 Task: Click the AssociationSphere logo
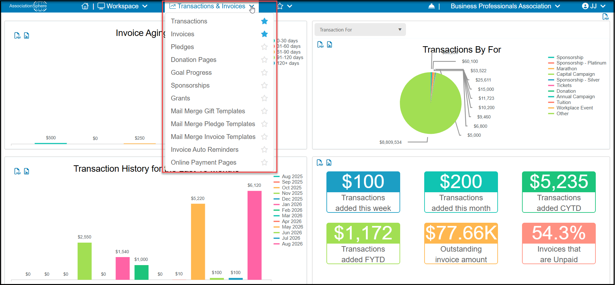[28, 6]
